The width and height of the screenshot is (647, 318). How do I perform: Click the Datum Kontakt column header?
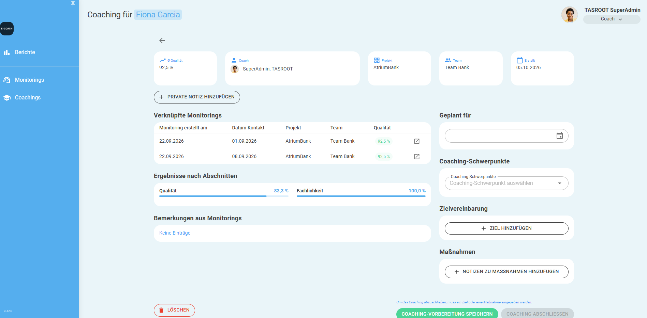[248, 128]
